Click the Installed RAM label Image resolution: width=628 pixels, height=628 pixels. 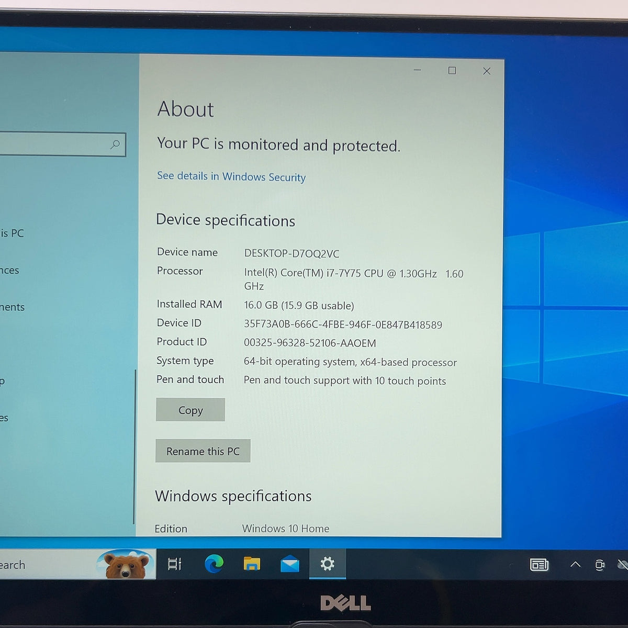pos(189,304)
